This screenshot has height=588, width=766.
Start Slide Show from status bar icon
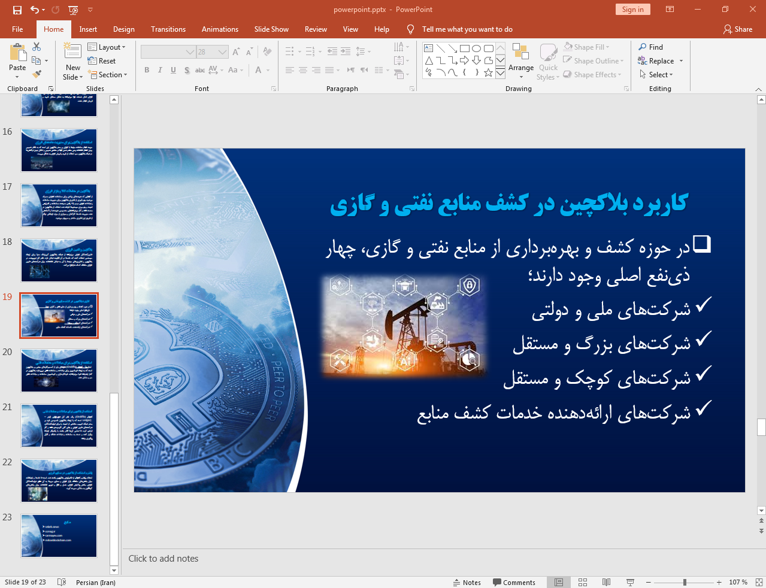click(630, 582)
